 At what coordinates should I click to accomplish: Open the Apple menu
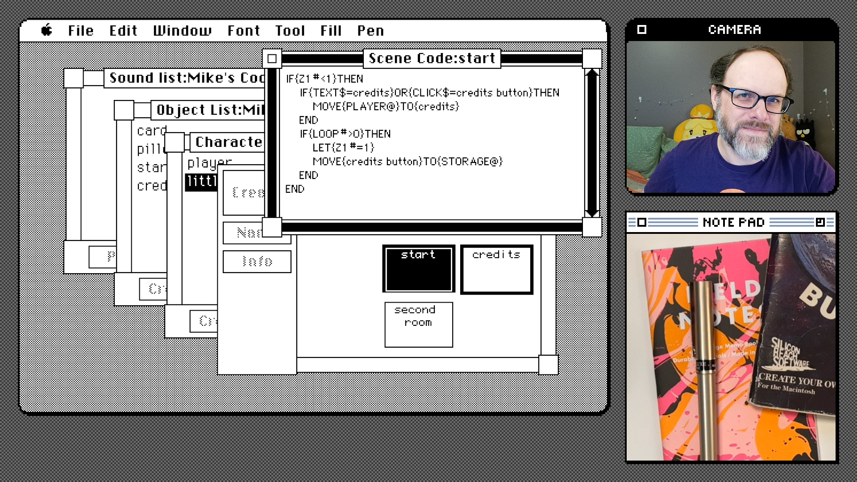[x=46, y=30]
